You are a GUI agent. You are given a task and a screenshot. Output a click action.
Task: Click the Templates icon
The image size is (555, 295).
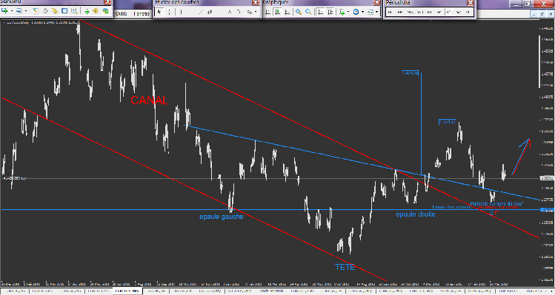pos(370,12)
